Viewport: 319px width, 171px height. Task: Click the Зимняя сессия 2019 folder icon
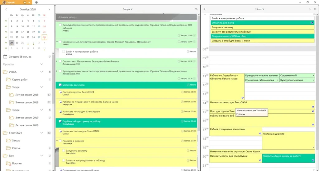pos(12,118)
